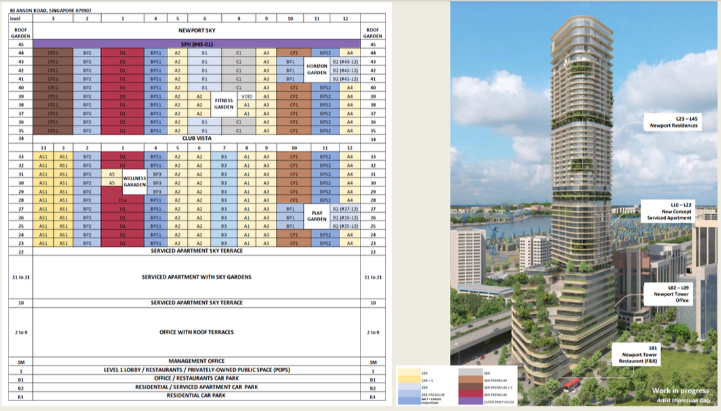Select the 2BR PREMIUM legend swatch

pos(409,395)
